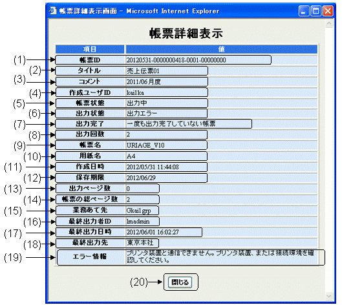This screenshot has height=305, width=342.
Task: Click the コメント label cell
Action: point(90,81)
